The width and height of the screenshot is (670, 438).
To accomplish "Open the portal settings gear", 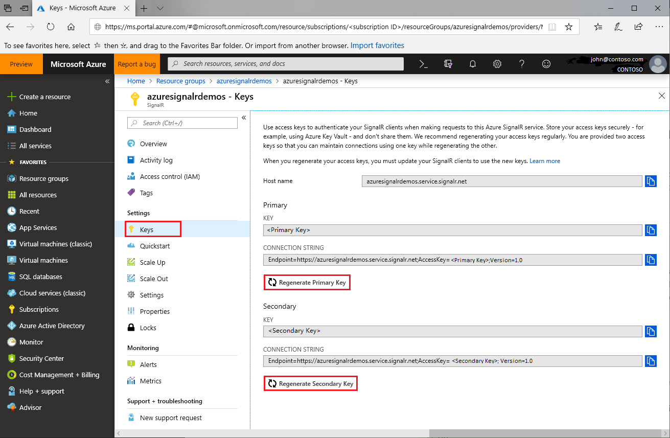I will pos(497,64).
